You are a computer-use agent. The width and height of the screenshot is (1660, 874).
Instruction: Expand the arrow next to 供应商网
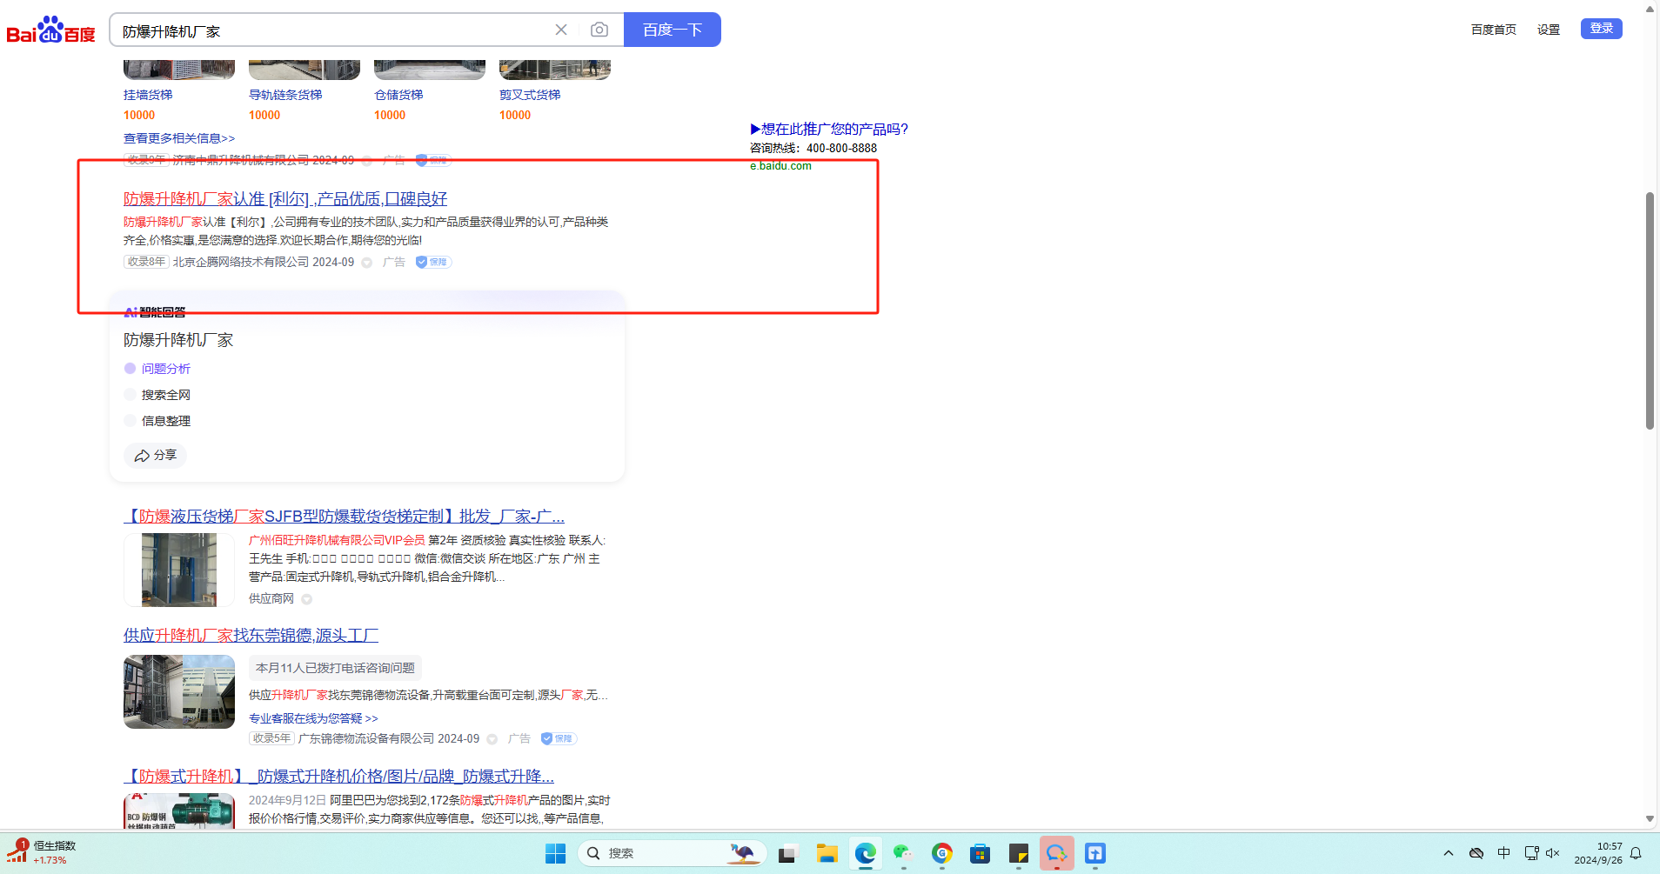point(306,599)
